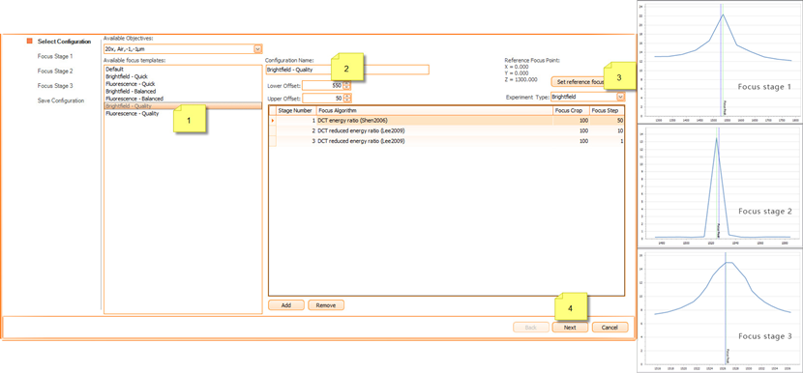The width and height of the screenshot is (803, 373).
Task: Click the Focus Crop column header
Action: click(x=571, y=110)
